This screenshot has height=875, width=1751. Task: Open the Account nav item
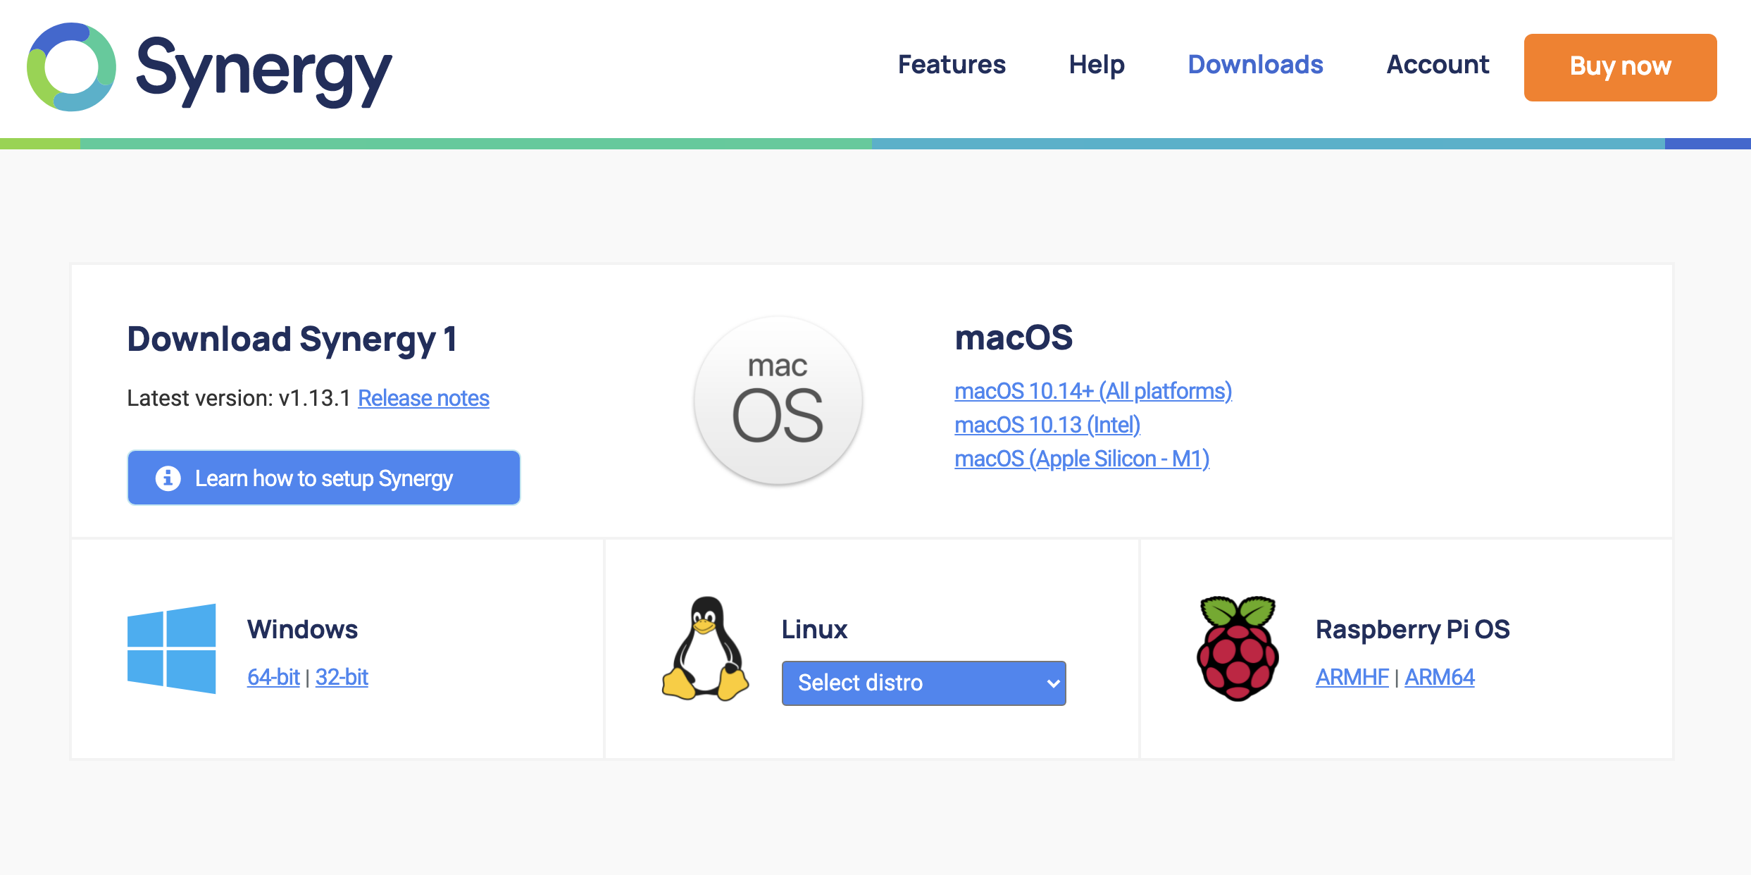1438,65
